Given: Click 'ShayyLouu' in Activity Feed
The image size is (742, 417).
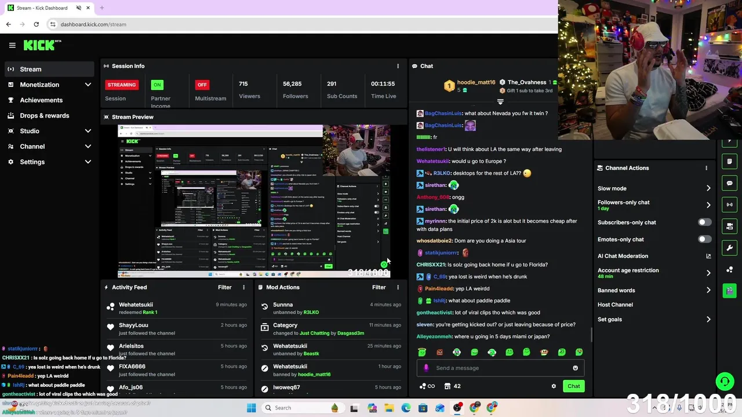Looking at the screenshot, I should (x=133, y=325).
